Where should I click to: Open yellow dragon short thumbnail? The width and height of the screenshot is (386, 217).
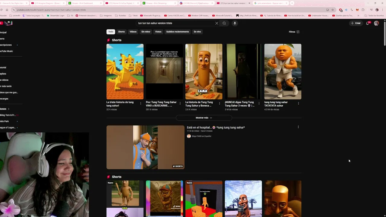pyautogui.click(x=125, y=71)
